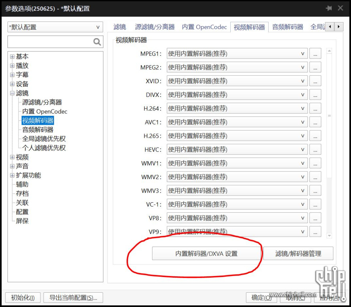The image size is (351, 307).
Task: Switch to the 源滤镜/分离器 tab
Action: tap(155, 27)
